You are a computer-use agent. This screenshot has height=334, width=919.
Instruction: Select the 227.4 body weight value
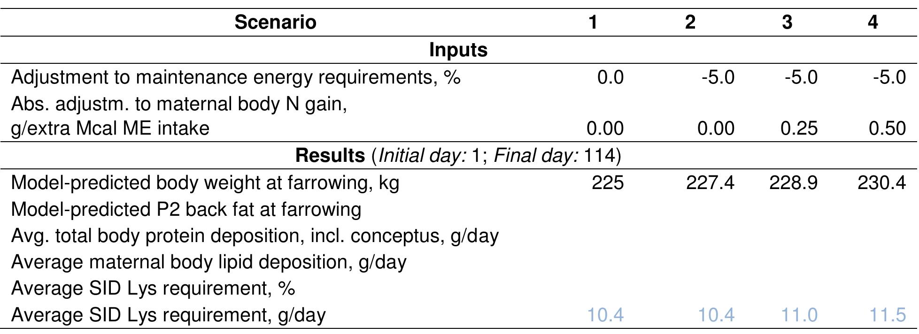click(710, 182)
